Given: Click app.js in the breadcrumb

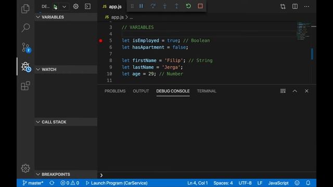Looking at the screenshot, I should pos(117,17).
